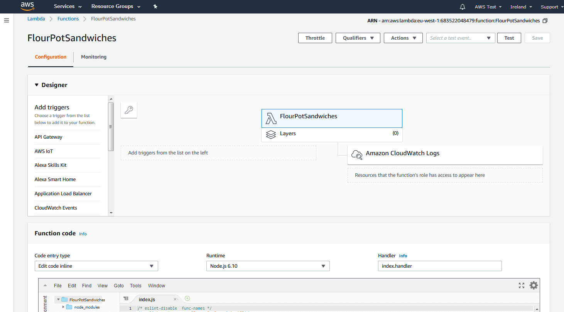Open the editor Edit menu

pyautogui.click(x=72, y=286)
